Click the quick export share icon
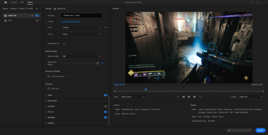Image resolution: width=268 pixels, height=135 pixels. point(258,2)
